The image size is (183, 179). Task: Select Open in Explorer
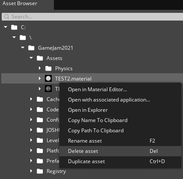click(120, 110)
